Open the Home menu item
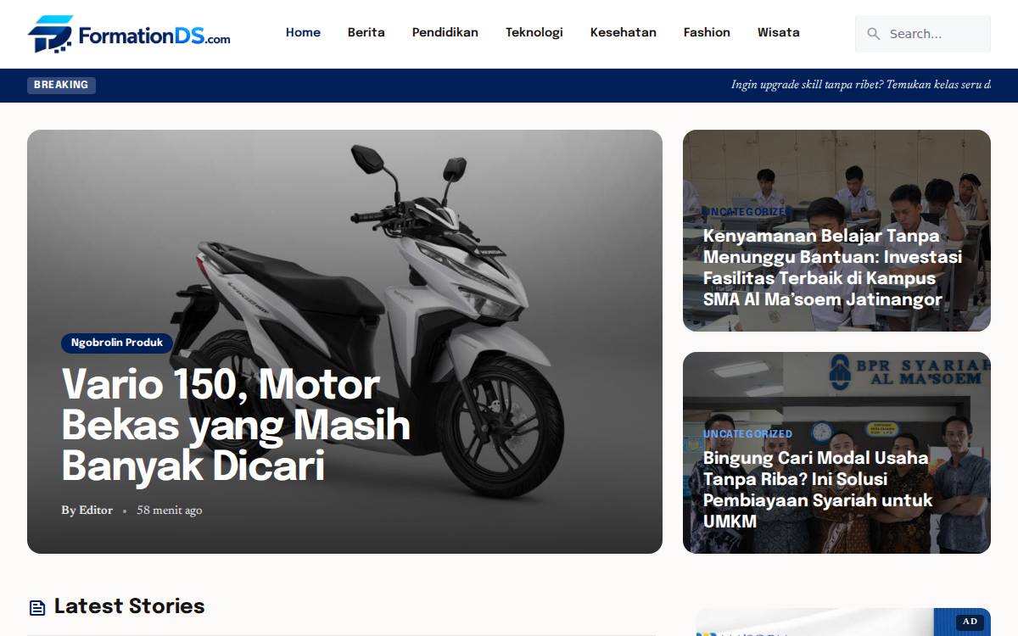Image resolution: width=1018 pixels, height=636 pixels. point(303,32)
